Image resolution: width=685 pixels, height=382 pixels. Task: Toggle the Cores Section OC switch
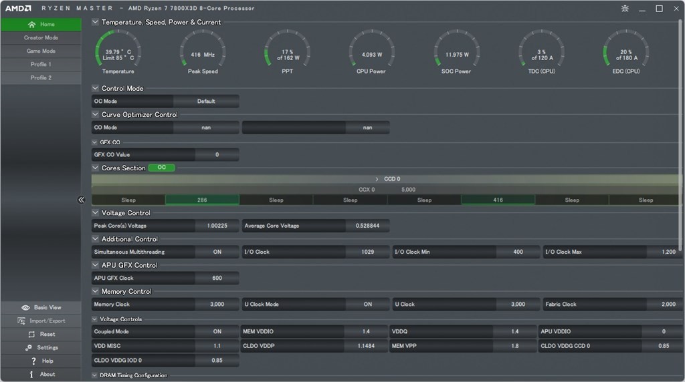[161, 168]
